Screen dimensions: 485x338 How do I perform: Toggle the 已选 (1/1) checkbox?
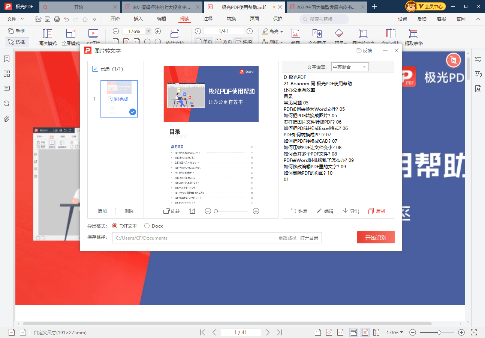coord(95,69)
